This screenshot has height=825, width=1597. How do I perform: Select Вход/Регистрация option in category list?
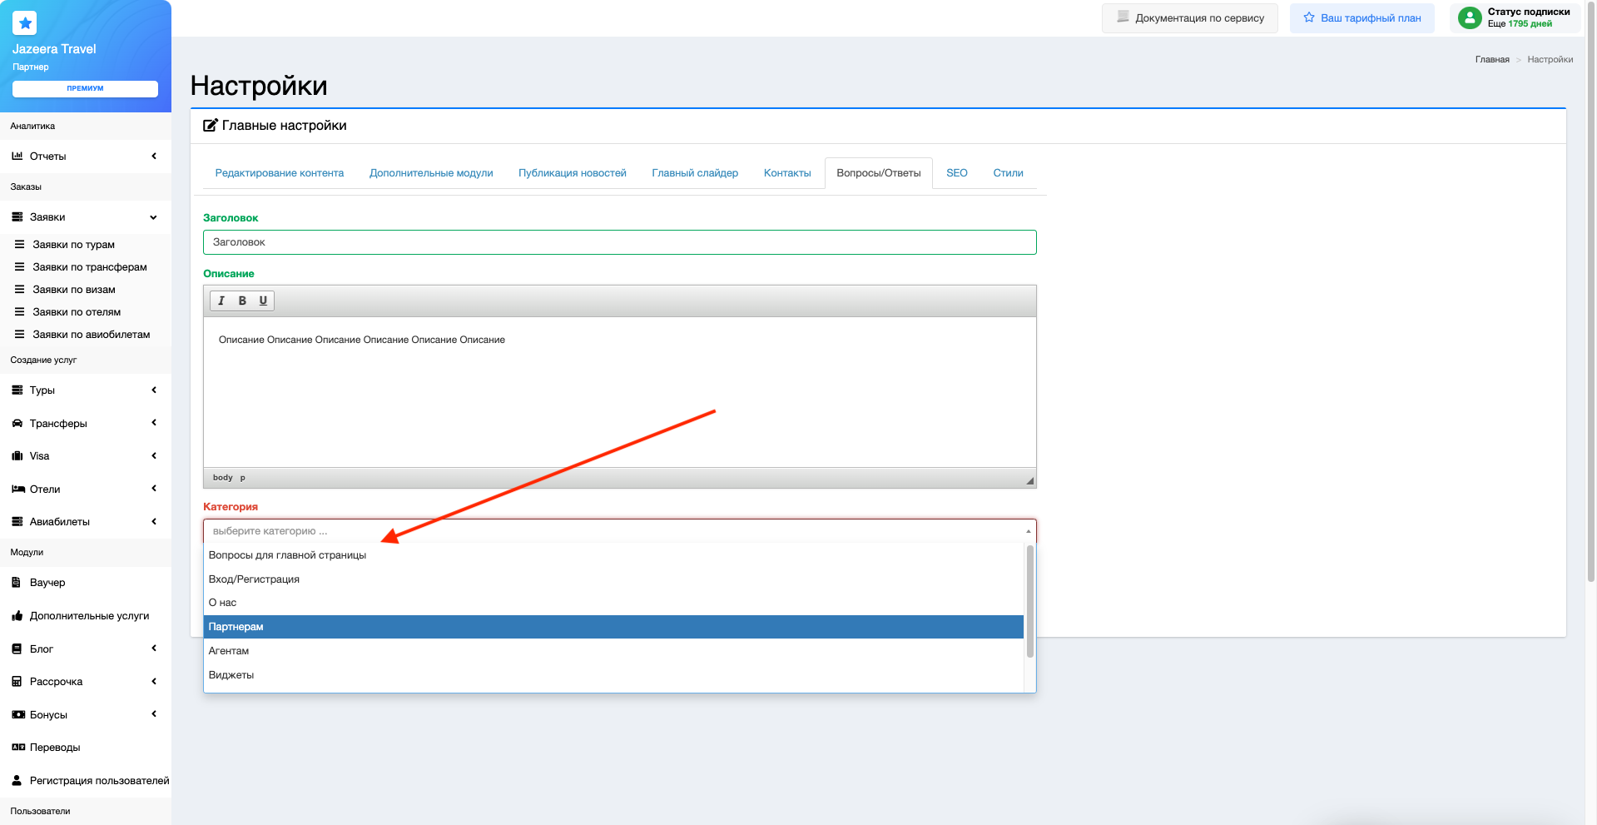tap(613, 579)
